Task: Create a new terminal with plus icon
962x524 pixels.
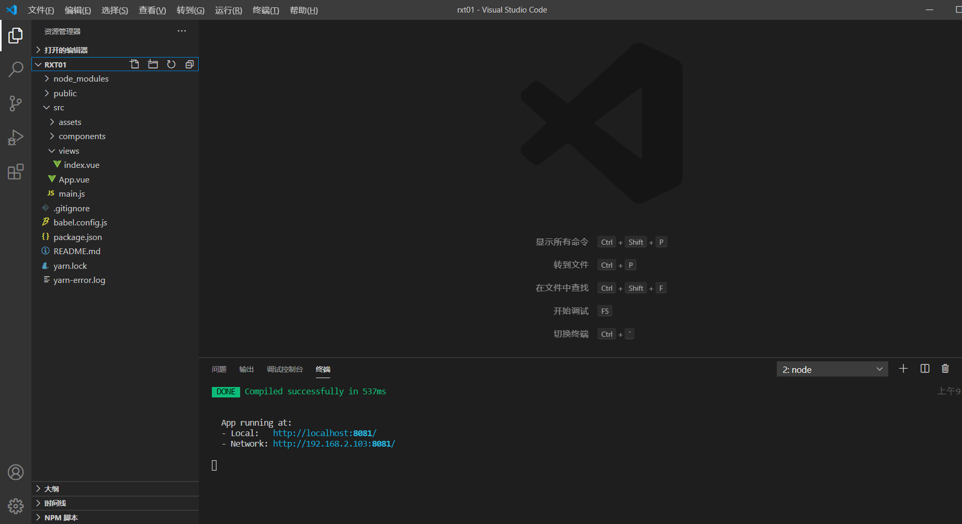Action: pyautogui.click(x=903, y=369)
